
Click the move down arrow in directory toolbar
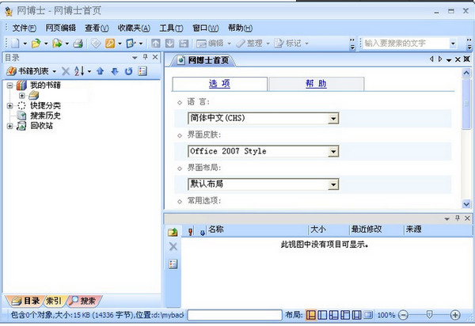114,71
